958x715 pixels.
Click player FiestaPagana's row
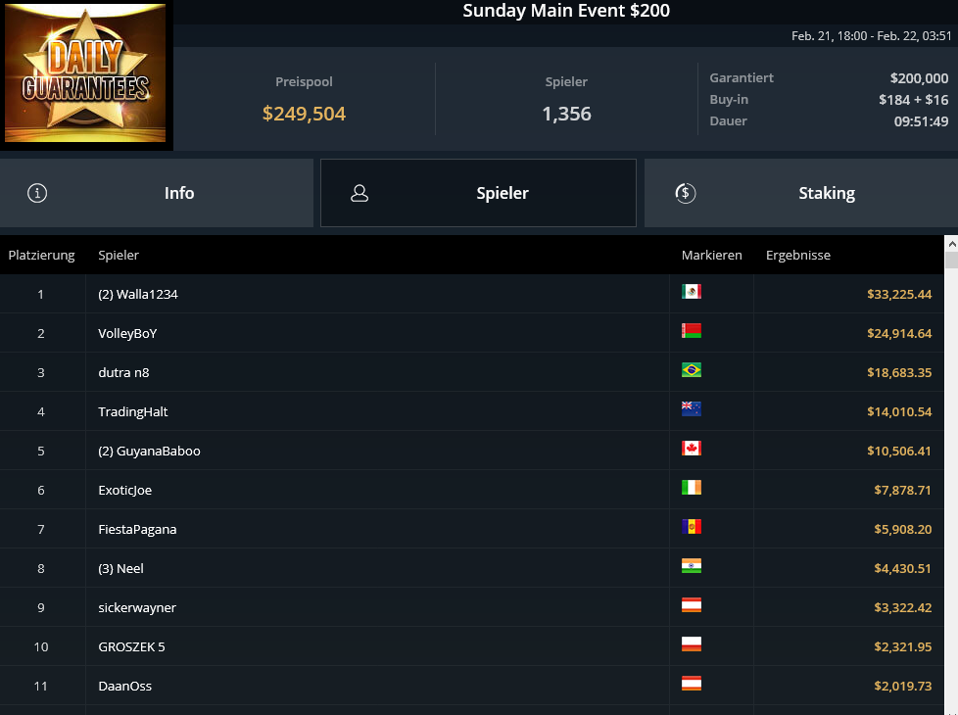click(x=472, y=529)
